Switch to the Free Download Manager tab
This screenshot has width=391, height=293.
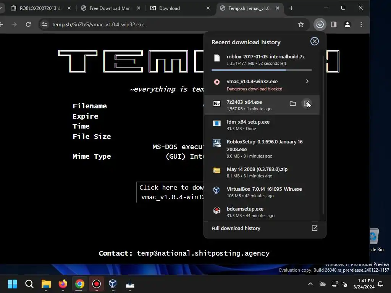coord(110,8)
